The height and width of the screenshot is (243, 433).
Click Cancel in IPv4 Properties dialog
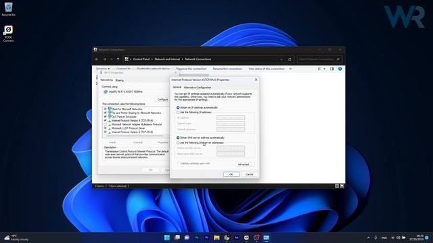point(250,174)
